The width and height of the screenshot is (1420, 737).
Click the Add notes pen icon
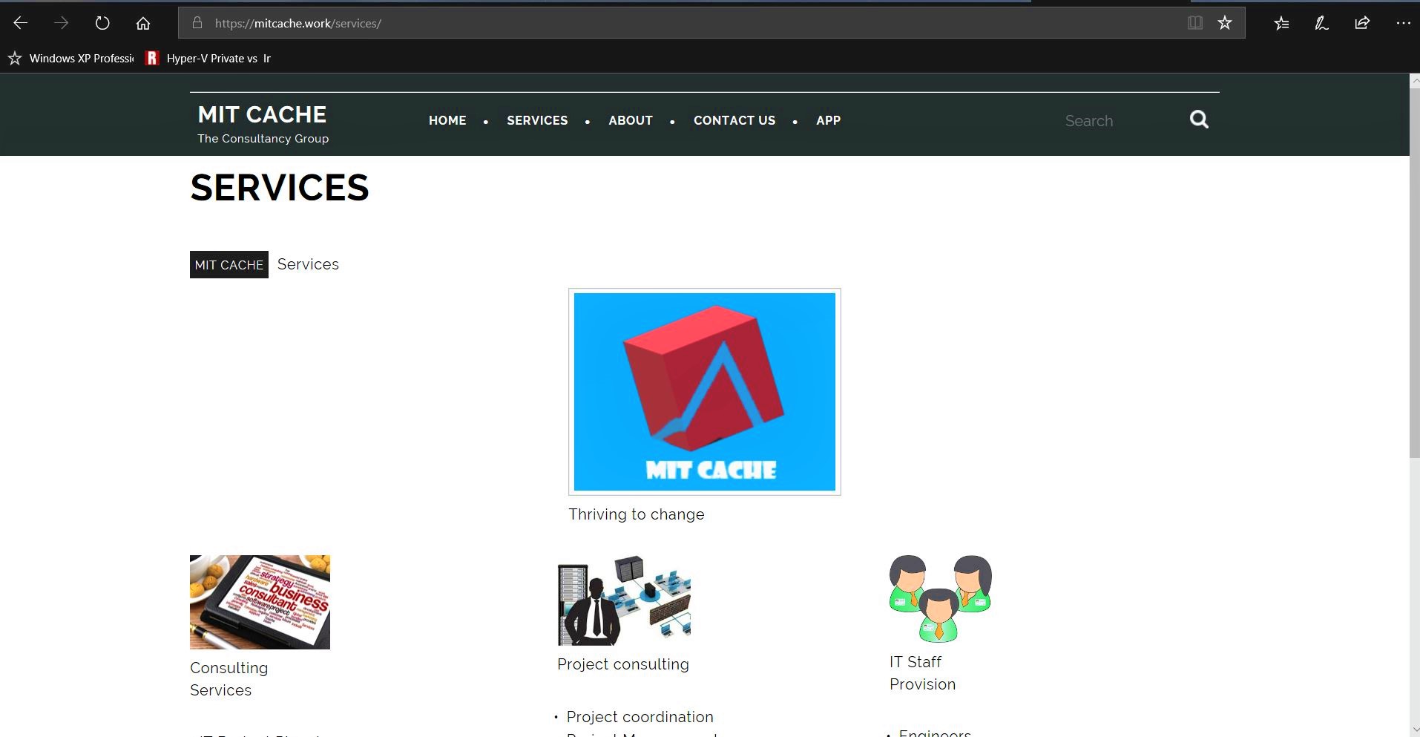tap(1321, 23)
